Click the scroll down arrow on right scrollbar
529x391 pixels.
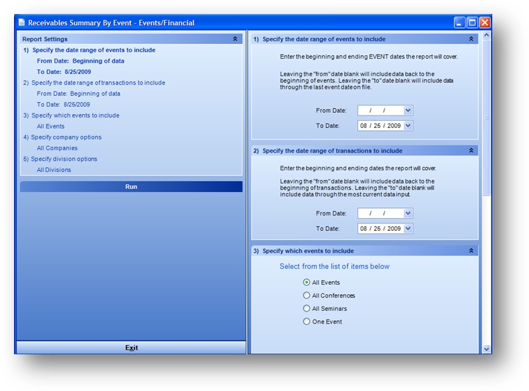(x=486, y=349)
